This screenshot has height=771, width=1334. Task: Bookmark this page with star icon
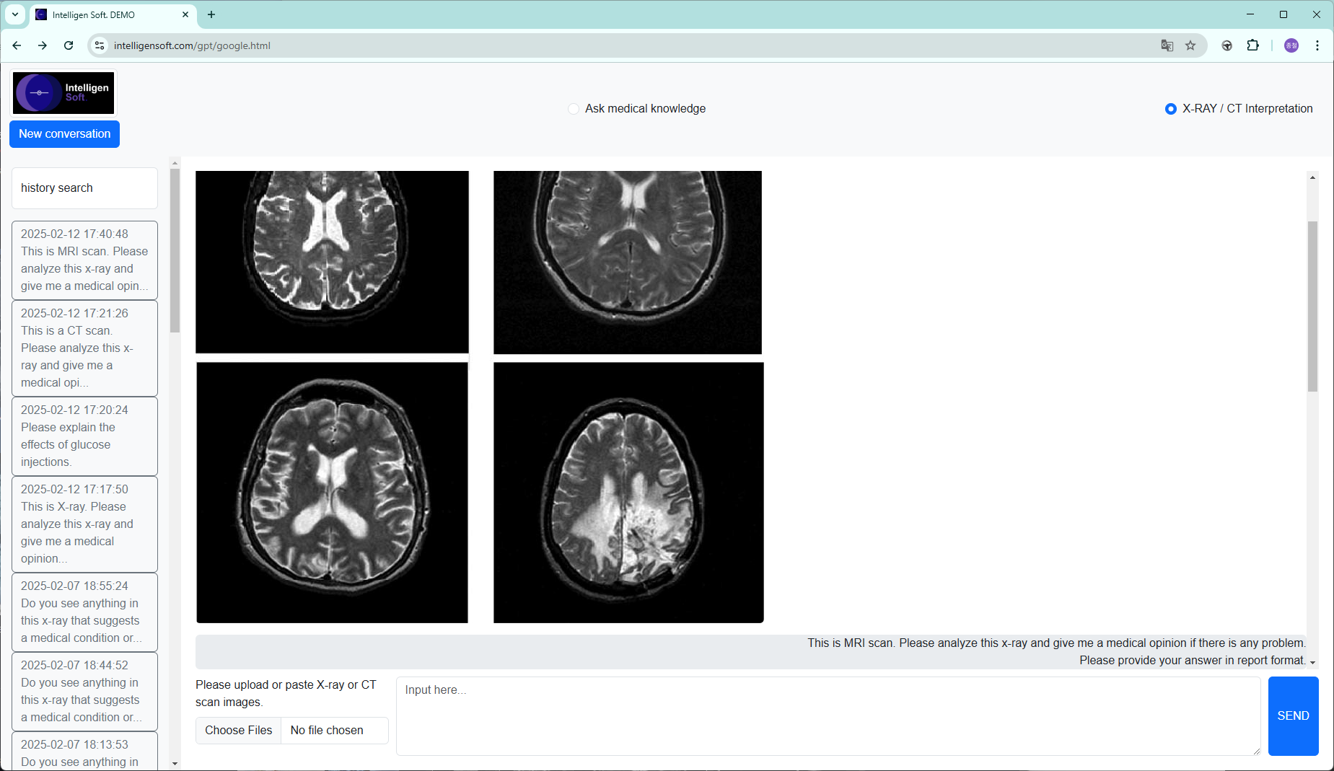[1190, 45]
